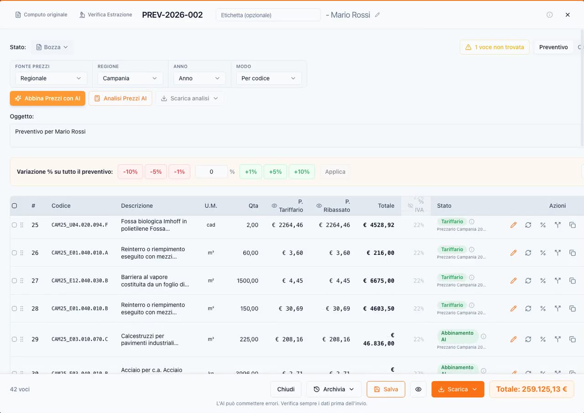The image size is (584, 413).
Task: Duplicate row 29 using copy icon
Action: click(x=572, y=339)
